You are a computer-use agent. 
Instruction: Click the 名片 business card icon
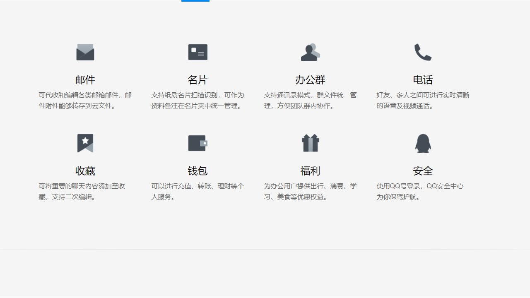(198, 52)
